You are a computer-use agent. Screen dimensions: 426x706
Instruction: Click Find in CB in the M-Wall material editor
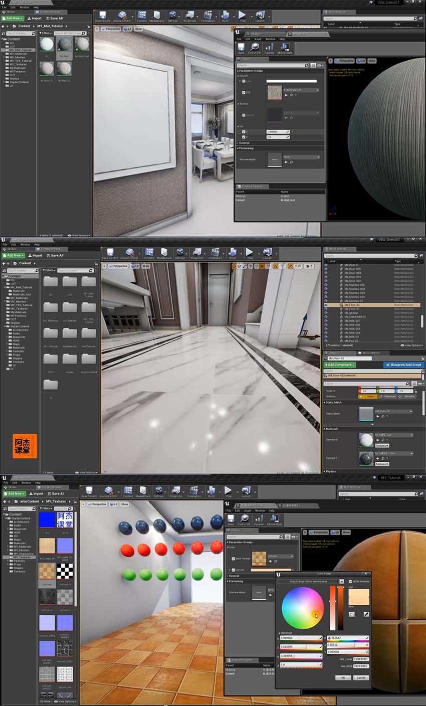pyautogui.click(x=254, y=49)
